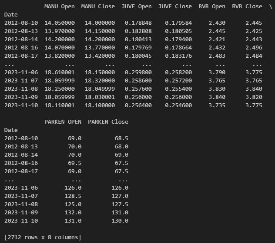
Task: Click the BVB value 3.830
Action: point(217,89)
